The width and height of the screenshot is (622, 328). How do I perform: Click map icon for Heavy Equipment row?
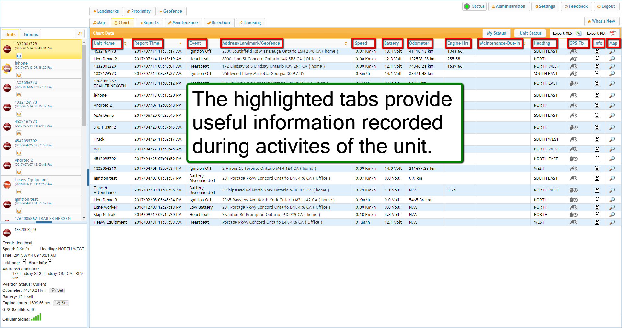point(612,222)
